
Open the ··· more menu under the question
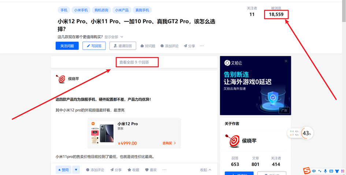coord(202,46)
